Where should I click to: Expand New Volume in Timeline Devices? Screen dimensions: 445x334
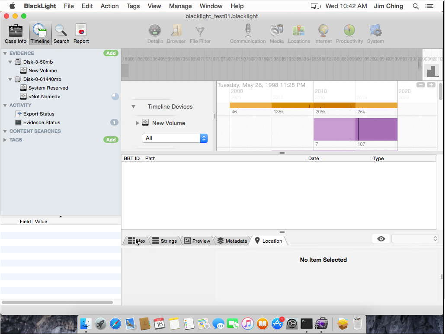138,123
